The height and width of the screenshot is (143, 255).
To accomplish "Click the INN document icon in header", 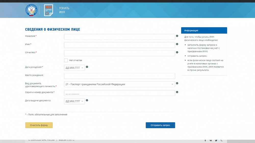I will (x=48, y=10).
